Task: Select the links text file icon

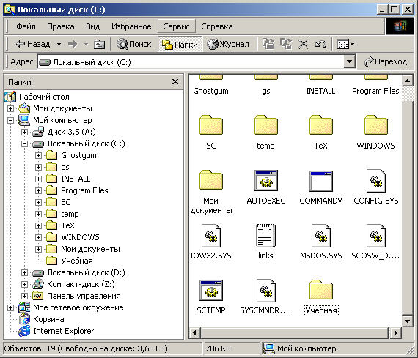Action: 265,236
